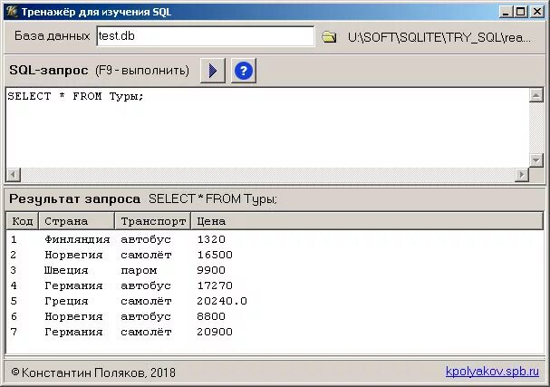Click the horizontal scroll right arrow
Screen dimensions: 550x387
tap(522, 174)
